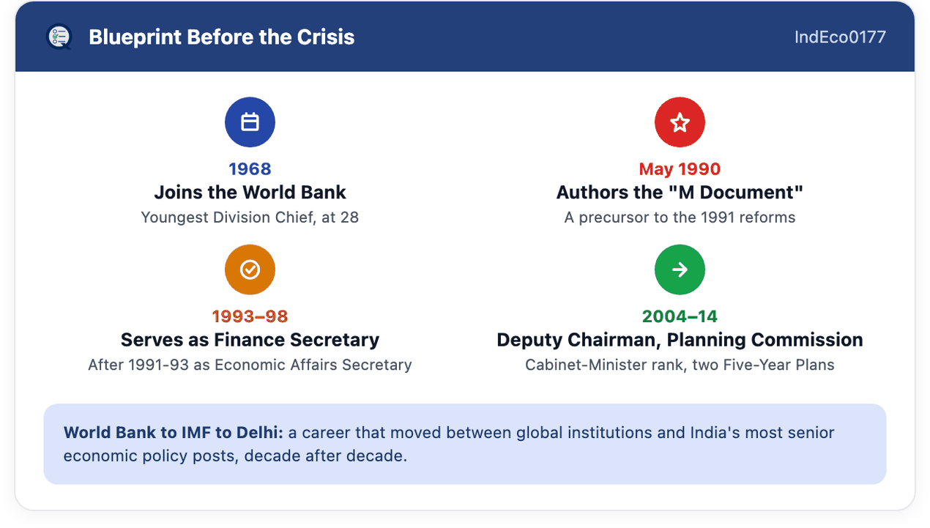Viewport: 930px width, 528px height.
Task: Click the checklist logo icon in header
Action: (x=59, y=37)
